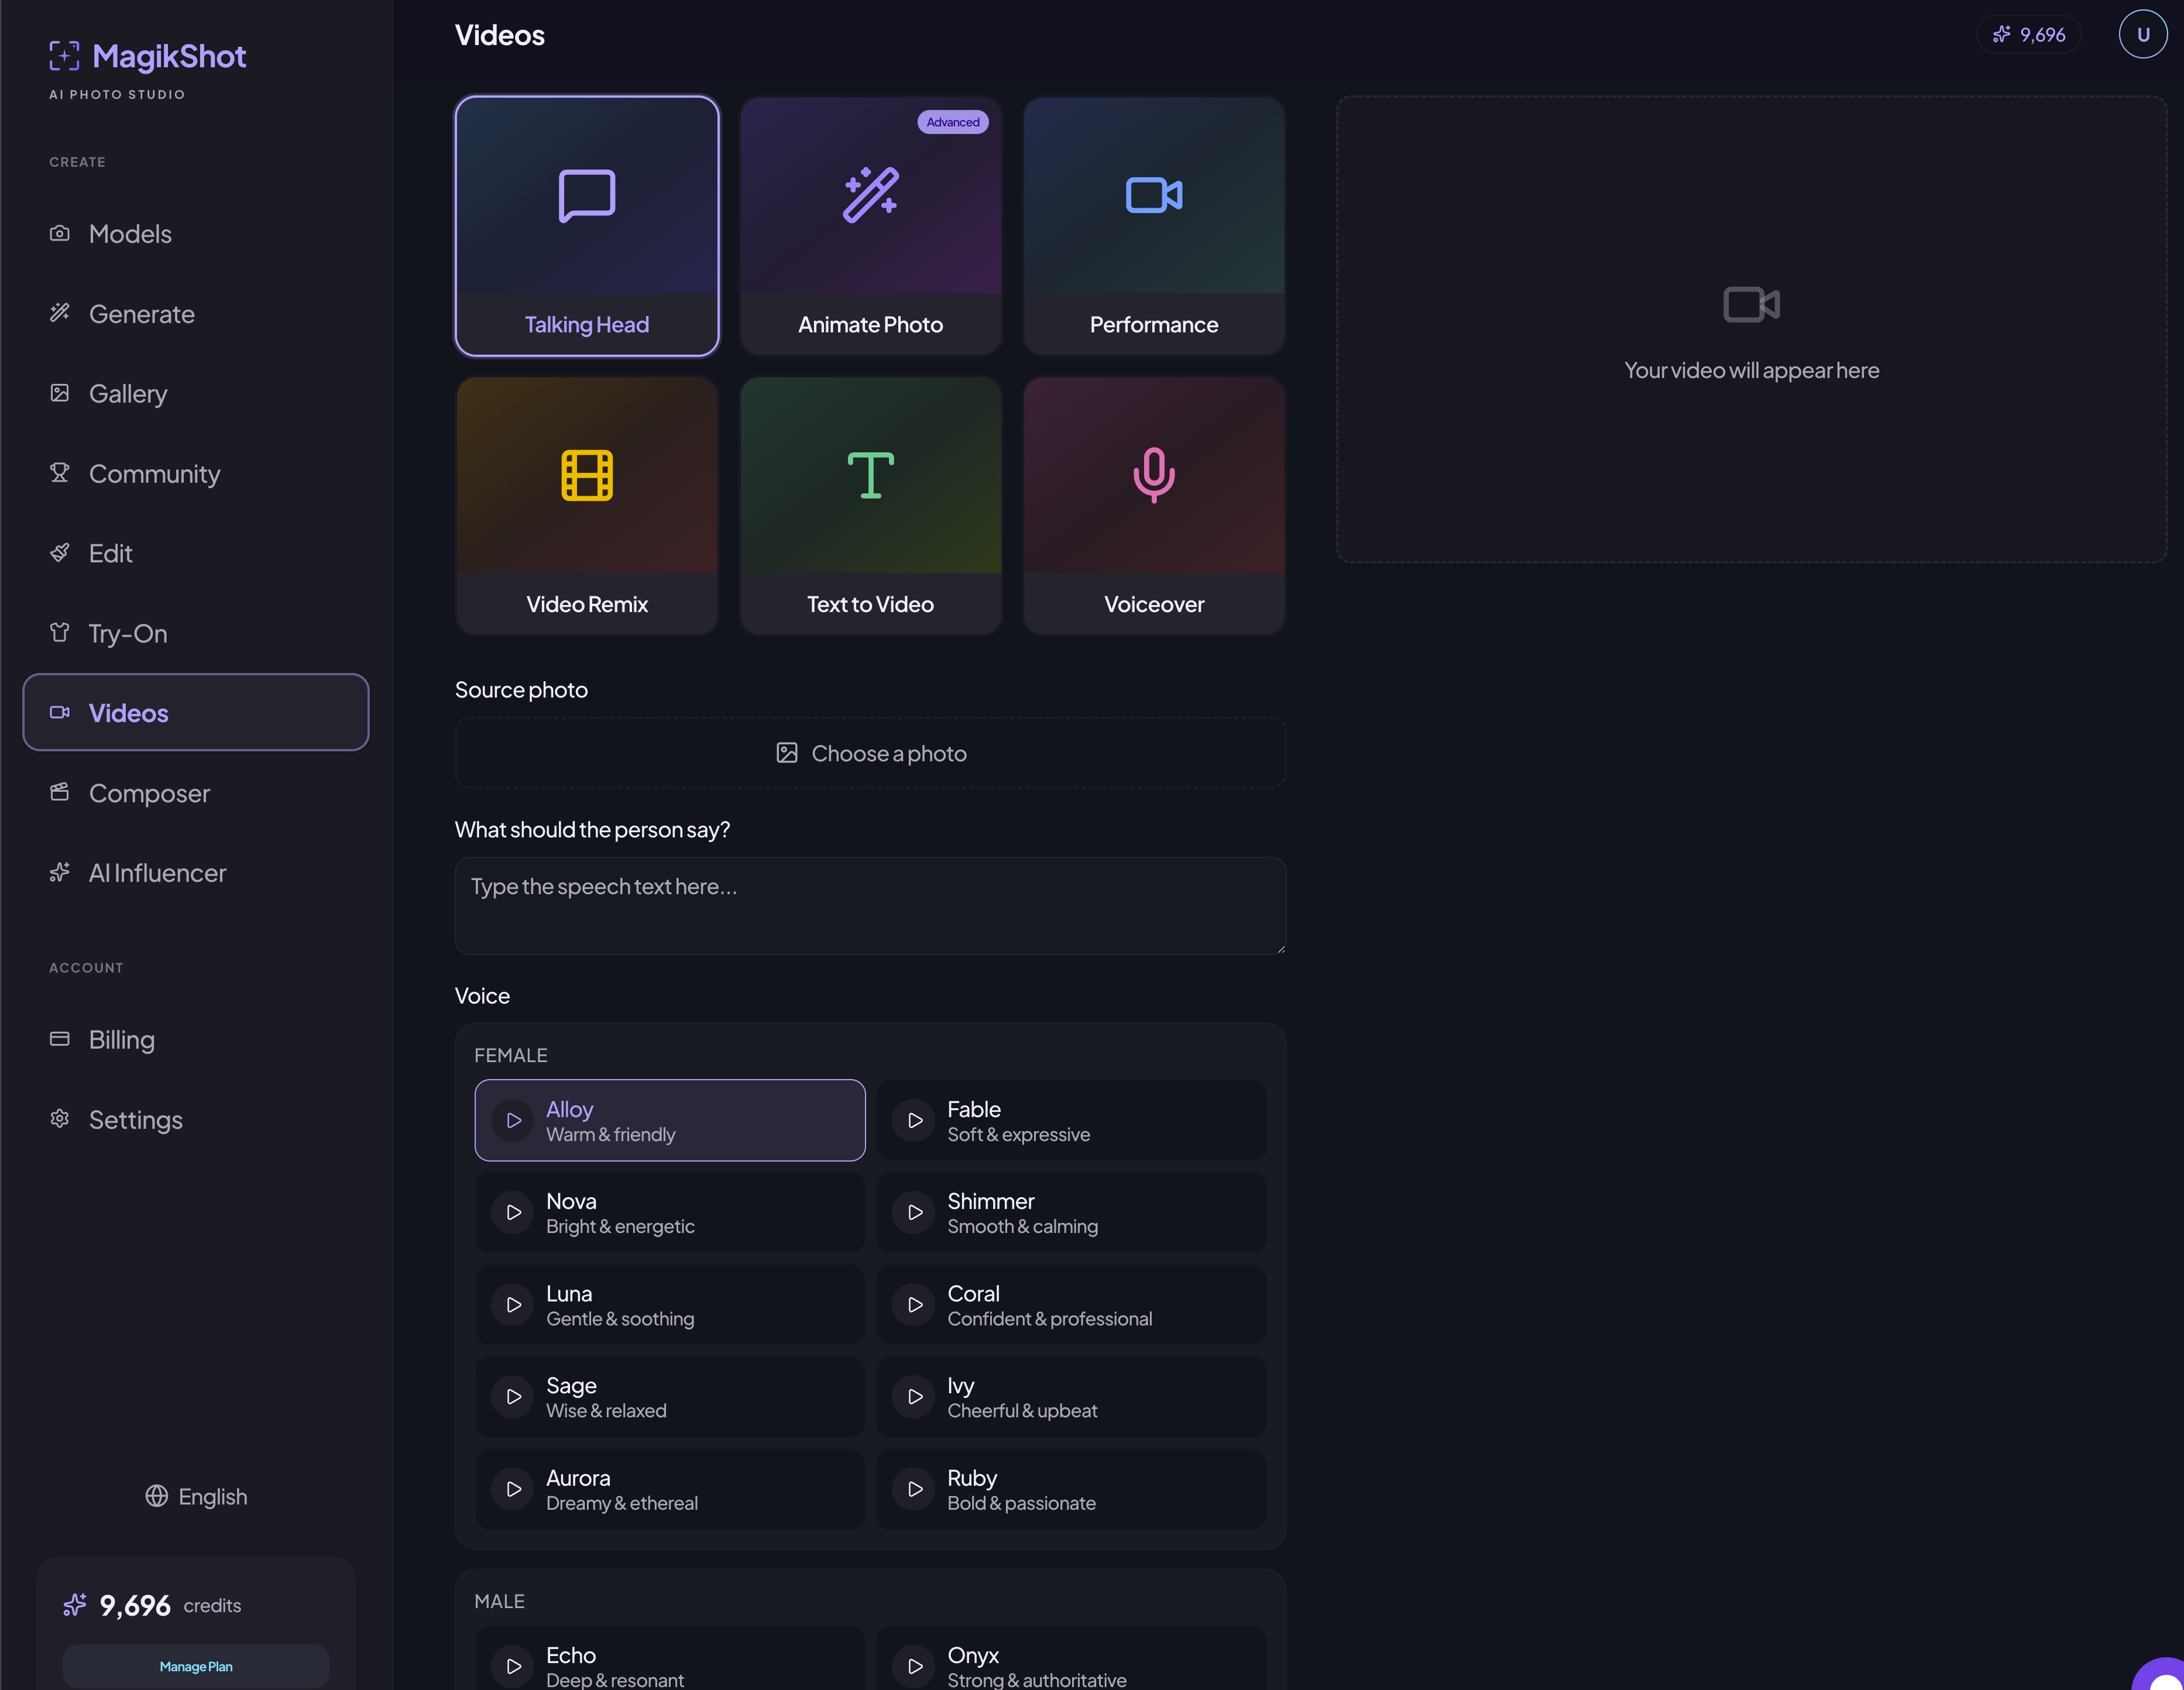This screenshot has height=1690, width=2184.
Task: Select the Text to Video card
Action: point(870,506)
